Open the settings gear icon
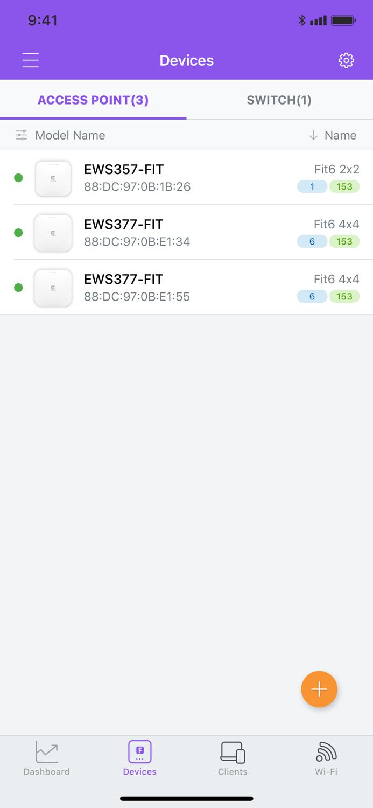 click(x=346, y=60)
